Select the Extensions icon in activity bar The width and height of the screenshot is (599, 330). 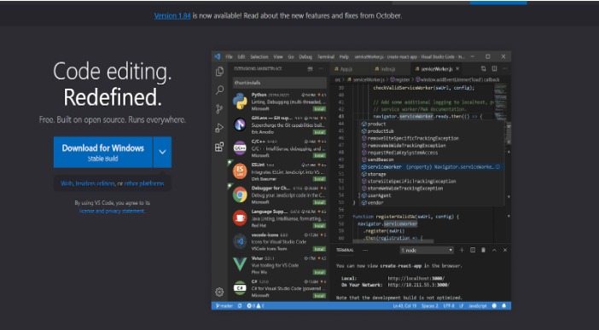219,147
